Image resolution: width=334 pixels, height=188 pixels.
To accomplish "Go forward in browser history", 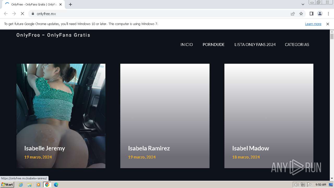I will point(14,14).
